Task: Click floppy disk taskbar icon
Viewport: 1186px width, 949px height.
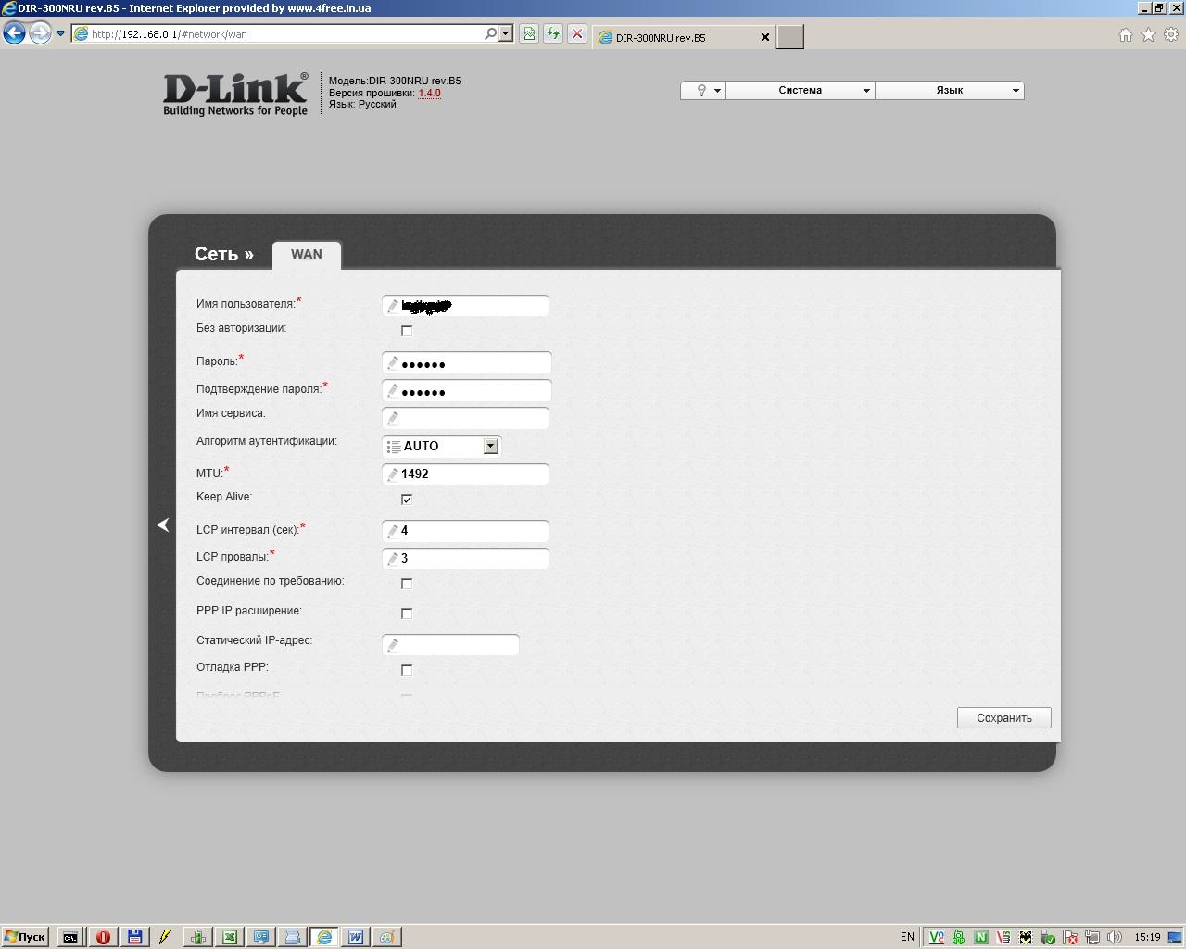Action: tap(134, 937)
